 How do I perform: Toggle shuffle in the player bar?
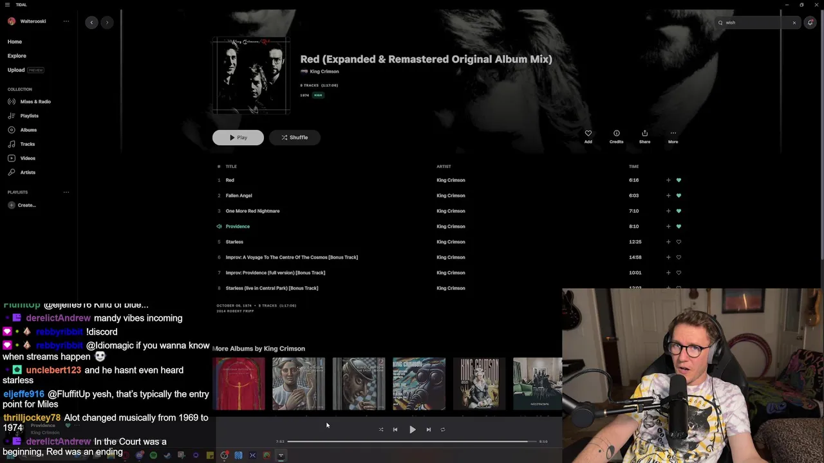(x=380, y=430)
